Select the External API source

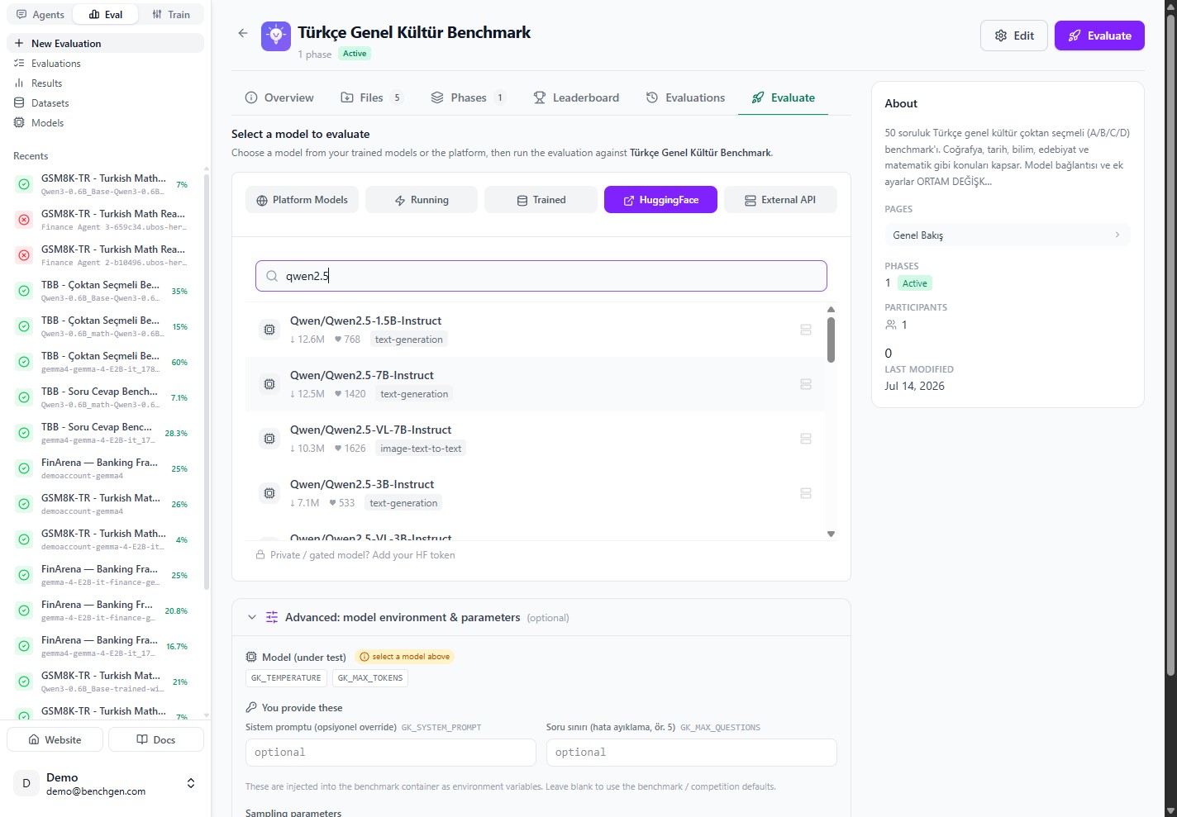pyautogui.click(x=780, y=200)
